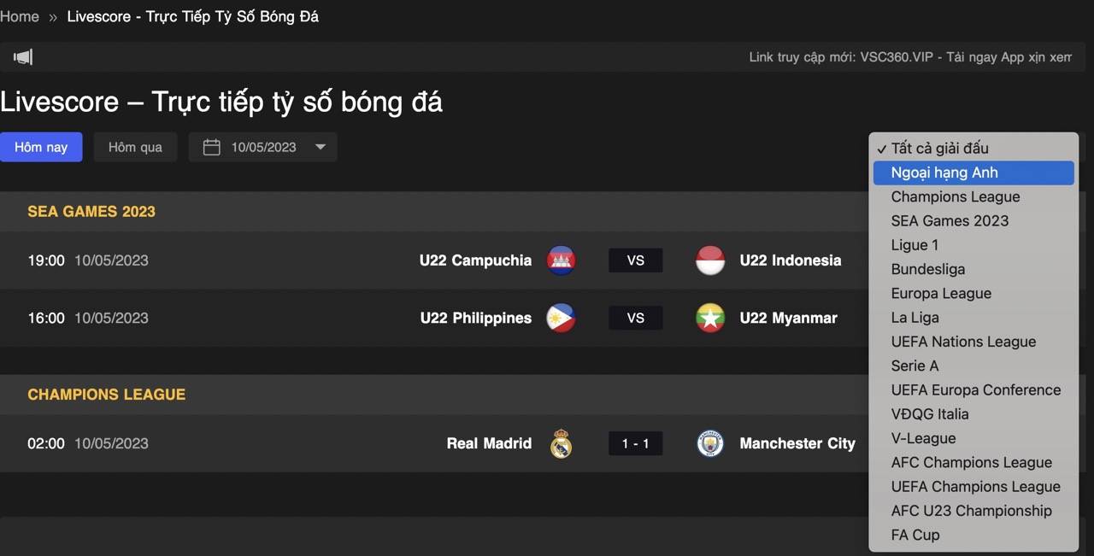This screenshot has height=556, width=1094.
Task: Go to the Home breadcrumb link
Action: (x=20, y=16)
